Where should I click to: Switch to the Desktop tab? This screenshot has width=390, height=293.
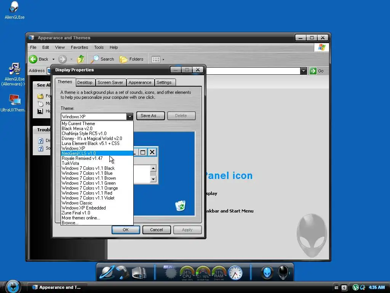[x=85, y=82]
